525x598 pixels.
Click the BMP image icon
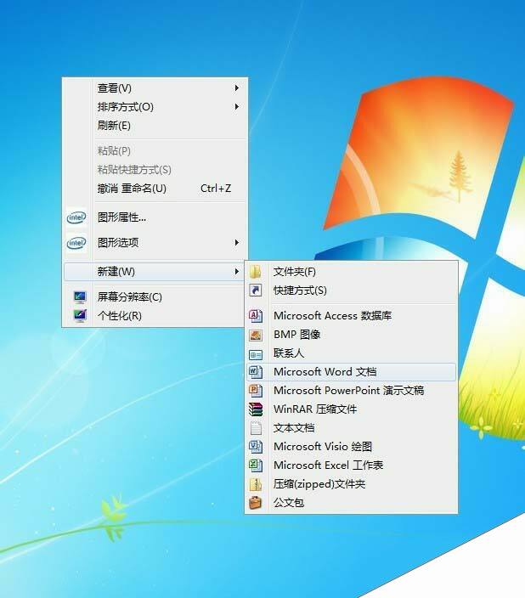point(255,335)
